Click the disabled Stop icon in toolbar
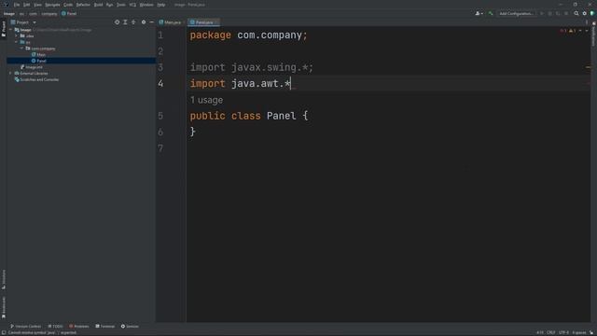The height and width of the screenshot is (336, 597). pyautogui.click(x=566, y=13)
